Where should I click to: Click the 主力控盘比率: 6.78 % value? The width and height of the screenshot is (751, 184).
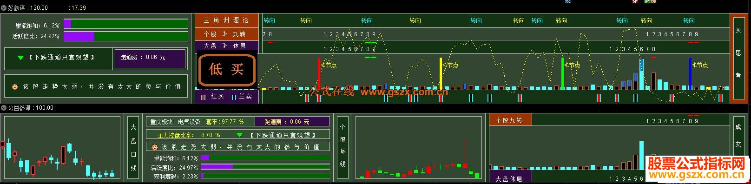point(189,135)
